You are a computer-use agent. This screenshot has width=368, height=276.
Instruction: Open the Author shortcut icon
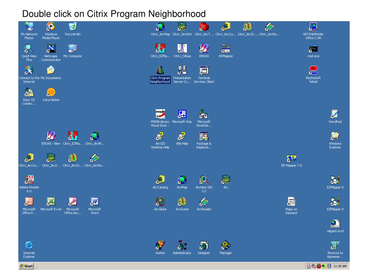click(x=160, y=245)
